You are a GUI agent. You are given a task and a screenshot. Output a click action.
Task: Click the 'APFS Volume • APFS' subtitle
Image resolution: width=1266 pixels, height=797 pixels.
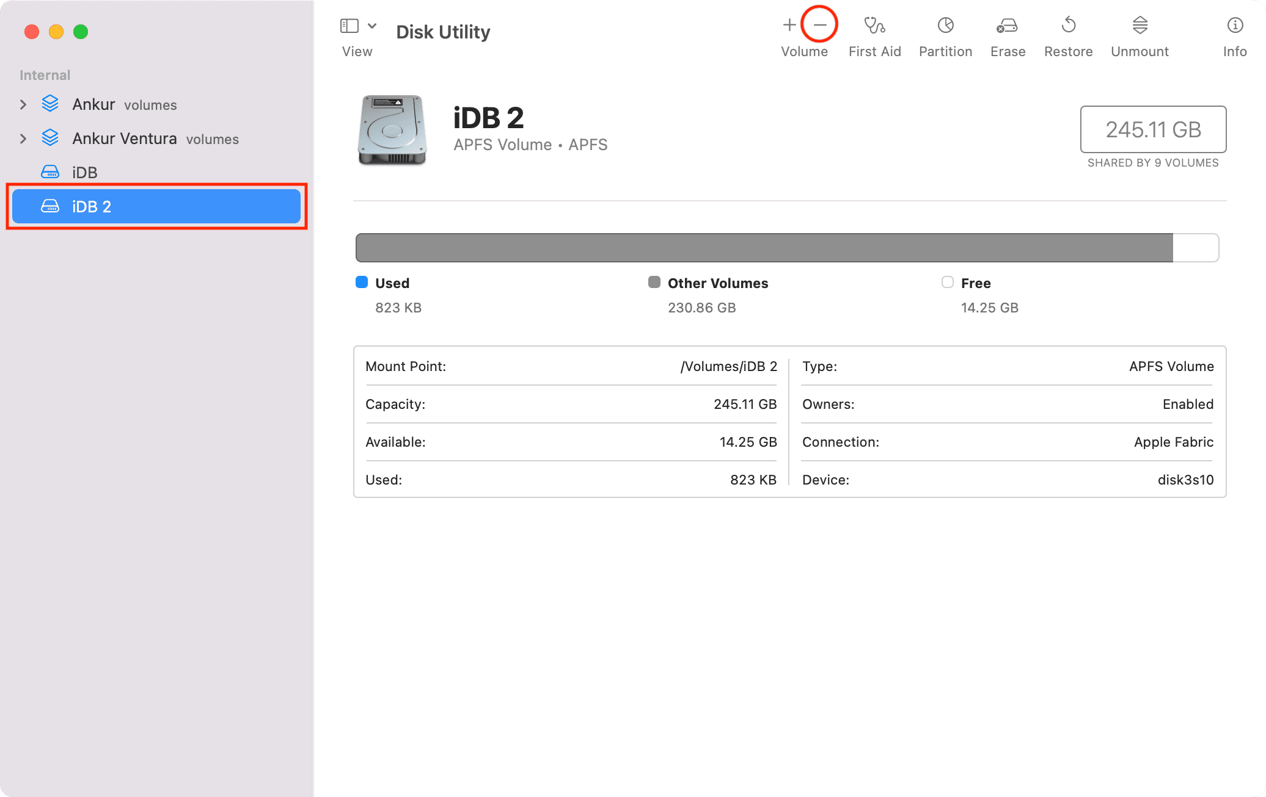click(530, 145)
